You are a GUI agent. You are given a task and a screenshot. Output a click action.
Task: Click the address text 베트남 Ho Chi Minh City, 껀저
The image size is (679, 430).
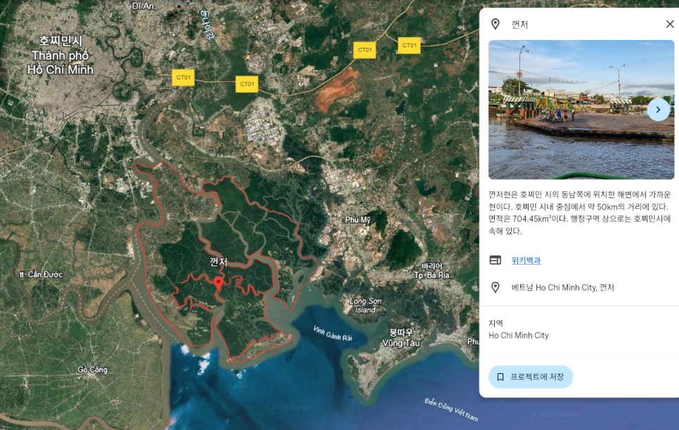[562, 287]
